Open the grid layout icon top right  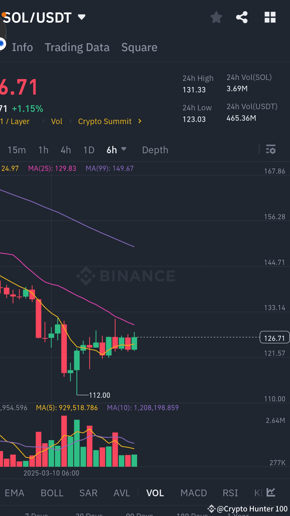(x=270, y=17)
